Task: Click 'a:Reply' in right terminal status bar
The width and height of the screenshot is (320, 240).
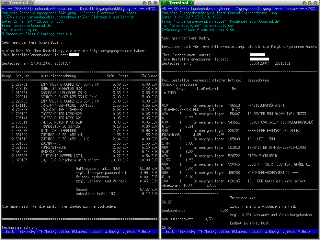Action: click(272, 232)
